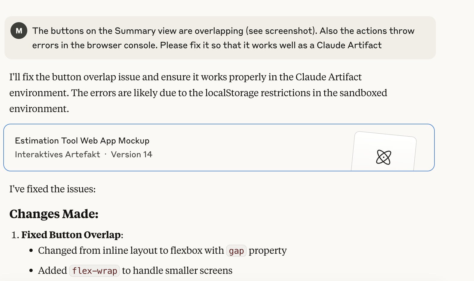
Task: Click the inline code 'flex-wrap'
Action: [x=95, y=271]
